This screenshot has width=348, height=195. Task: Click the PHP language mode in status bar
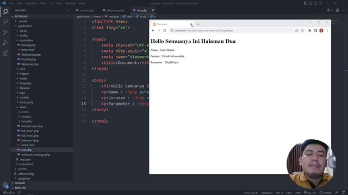(x=297, y=193)
